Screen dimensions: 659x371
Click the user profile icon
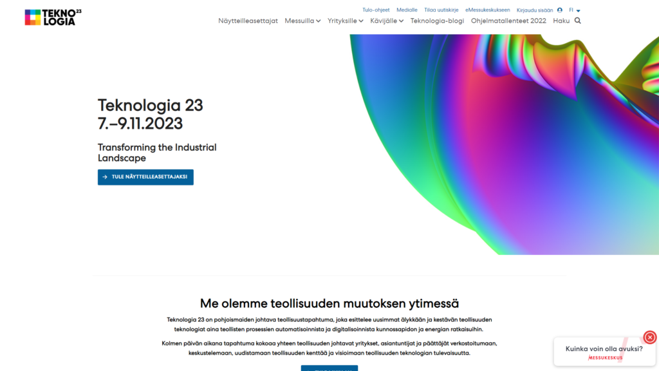tap(560, 10)
